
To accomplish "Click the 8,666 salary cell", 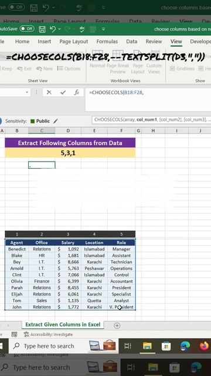I will click(68, 262).
